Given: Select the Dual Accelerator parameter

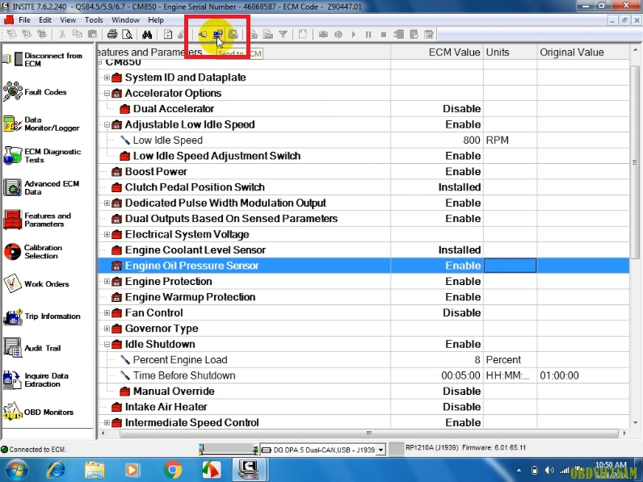Looking at the screenshot, I should (x=174, y=109).
